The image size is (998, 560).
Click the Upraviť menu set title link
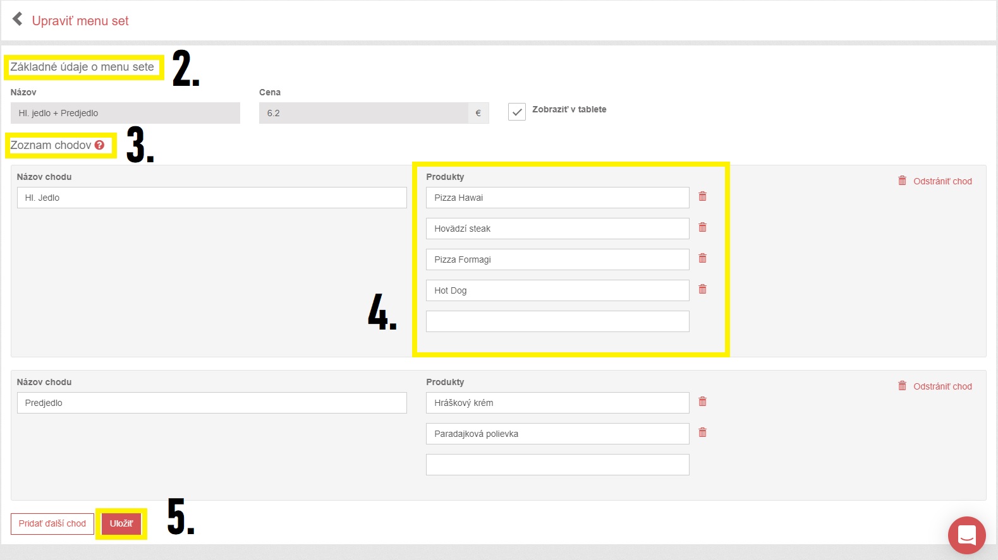(80, 21)
